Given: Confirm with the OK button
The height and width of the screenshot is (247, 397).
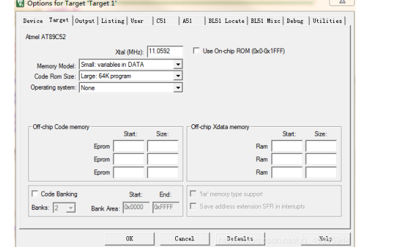Looking at the screenshot, I should 130,239.
